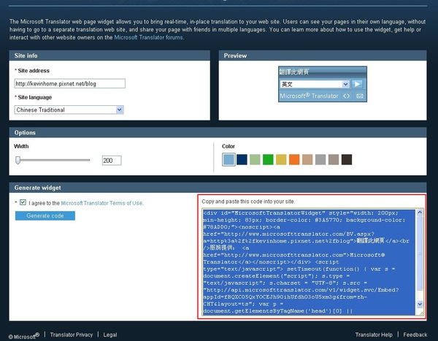
Task: Click the Microsoft copyright footer text
Action: [24, 336]
